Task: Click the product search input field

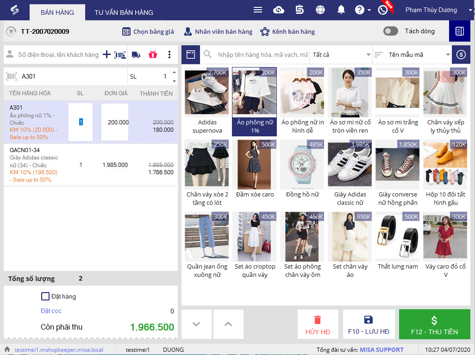Action: (x=262, y=55)
